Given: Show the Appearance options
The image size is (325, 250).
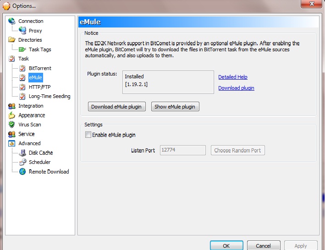Looking at the screenshot, I should point(32,115).
